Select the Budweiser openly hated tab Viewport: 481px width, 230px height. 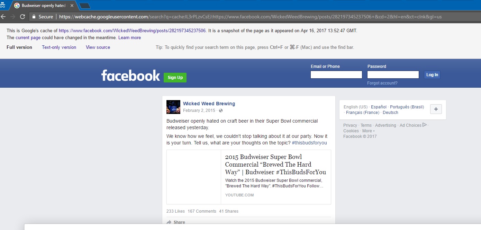(x=43, y=6)
